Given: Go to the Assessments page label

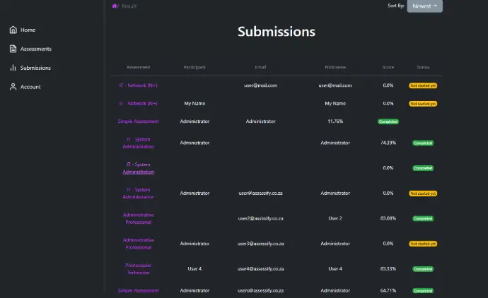Looking at the screenshot, I should 35,49.
